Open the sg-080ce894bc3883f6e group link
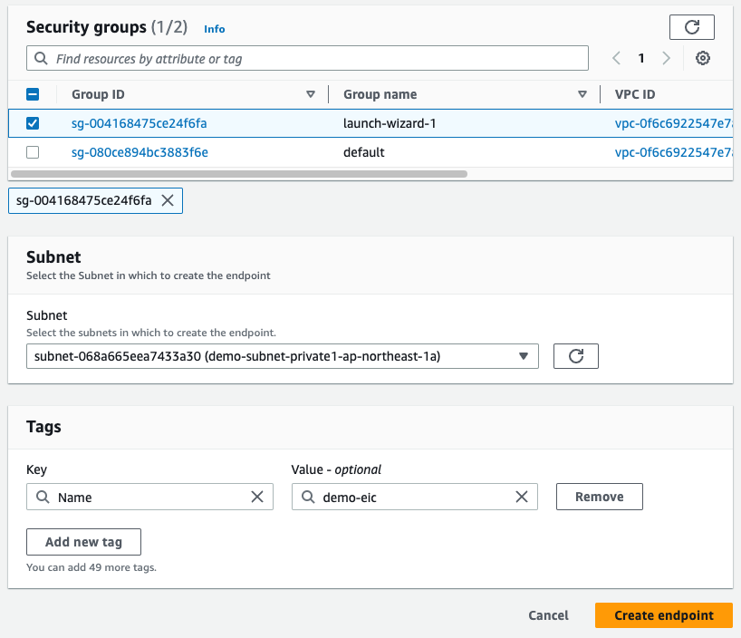741x638 pixels. point(140,152)
